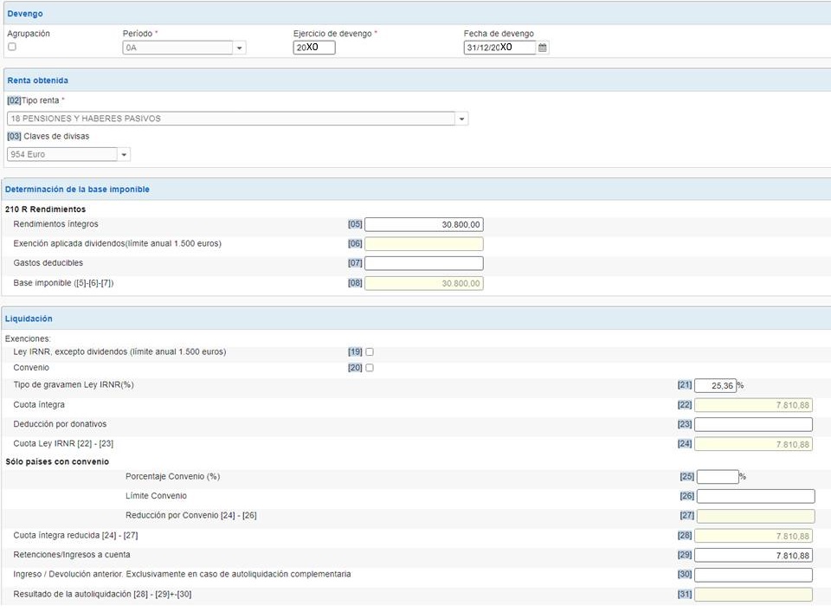The width and height of the screenshot is (831, 612).
Task: Expand the Tipo renta dropdown arrow
Action: point(461,119)
